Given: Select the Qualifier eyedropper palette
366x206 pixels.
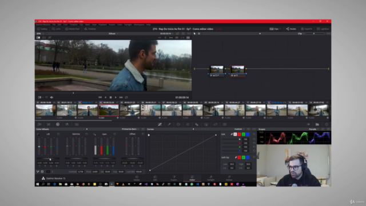Looking at the screenshot, I should pos(169,125).
